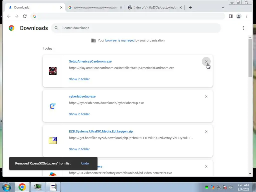Image resolution: width=256 pixels, height=192 pixels.
Task: Remove hd-video-converter.exe from the list
Action: (x=206, y=166)
